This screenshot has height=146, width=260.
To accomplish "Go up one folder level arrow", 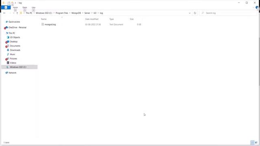I will pyautogui.click(x=17, y=13).
